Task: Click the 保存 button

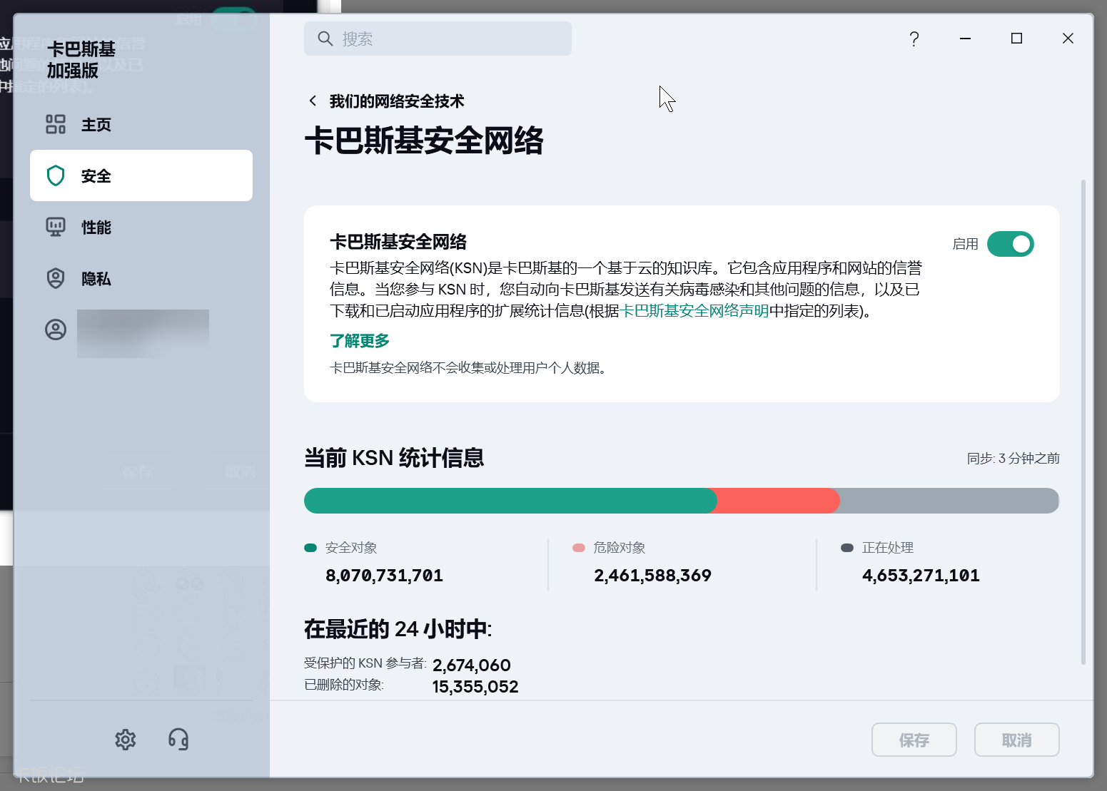Action: [914, 740]
